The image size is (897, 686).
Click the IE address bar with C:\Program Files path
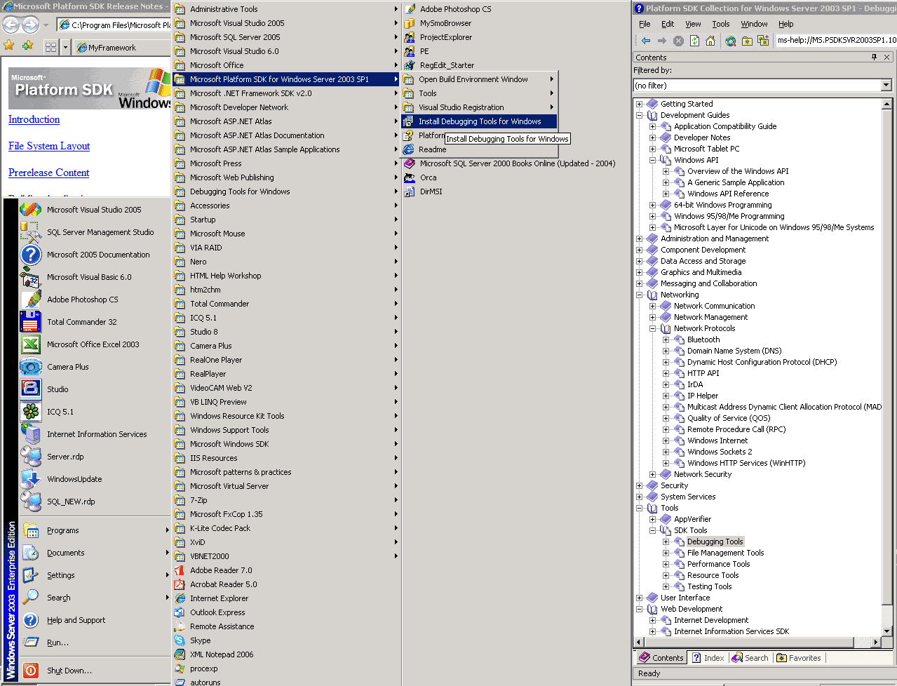(115, 25)
